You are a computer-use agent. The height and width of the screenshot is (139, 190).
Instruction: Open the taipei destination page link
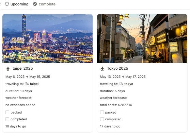[x=34, y=84]
